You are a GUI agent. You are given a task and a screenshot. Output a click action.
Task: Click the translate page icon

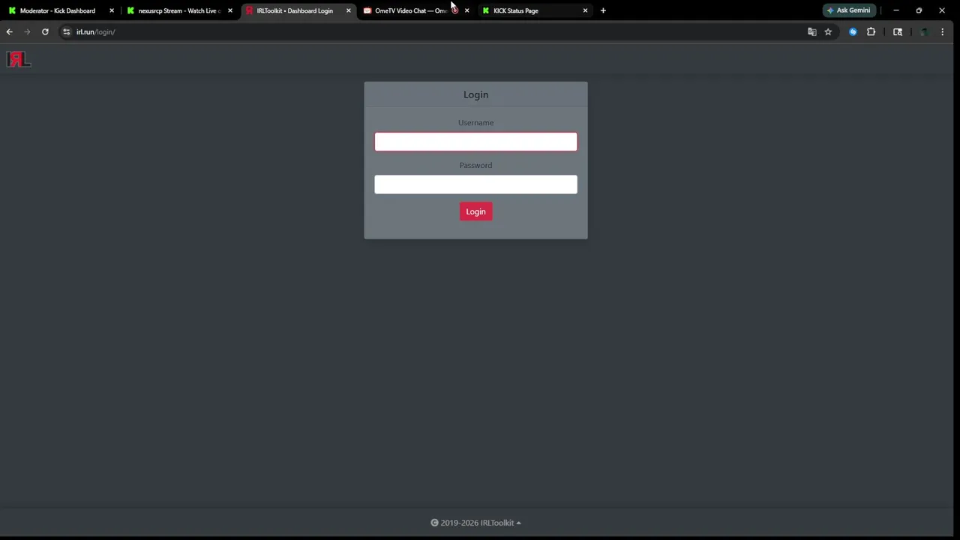coord(811,31)
